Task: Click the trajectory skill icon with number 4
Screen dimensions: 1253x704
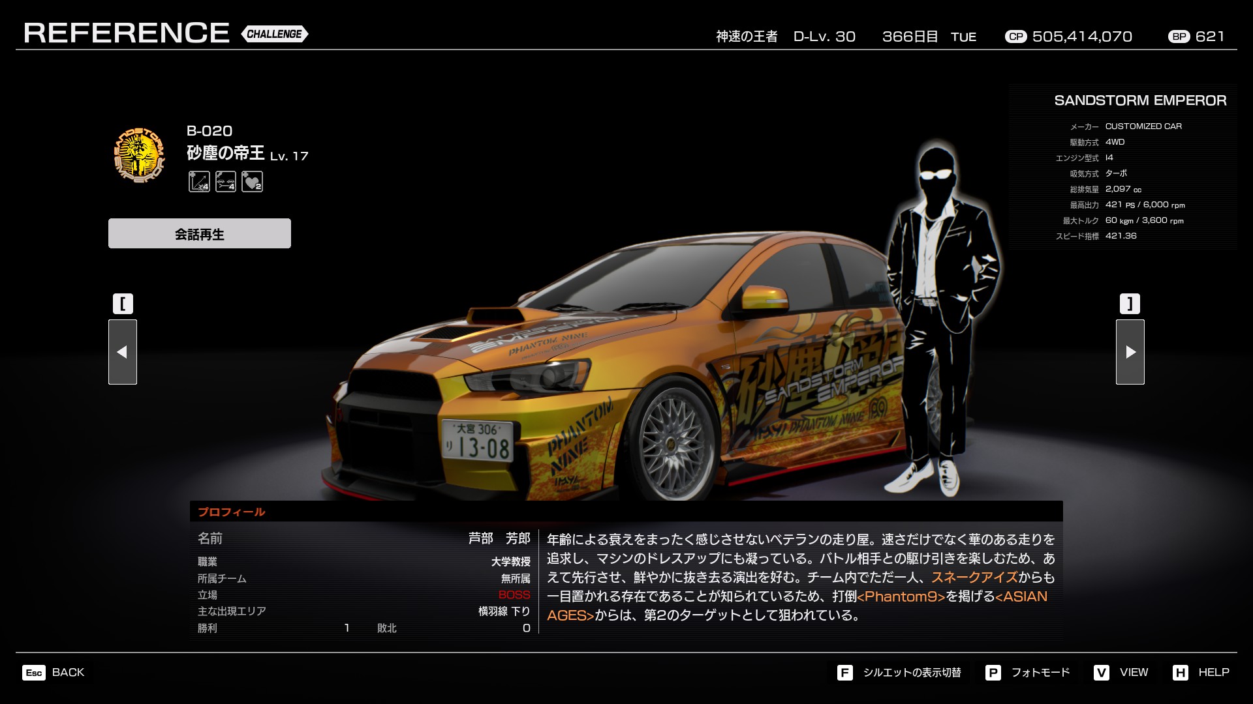Action: pos(199,182)
